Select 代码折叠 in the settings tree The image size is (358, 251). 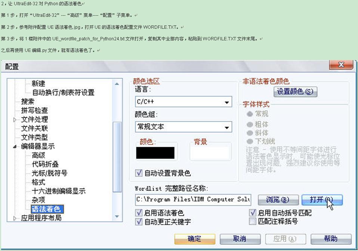click(x=45, y=164)
